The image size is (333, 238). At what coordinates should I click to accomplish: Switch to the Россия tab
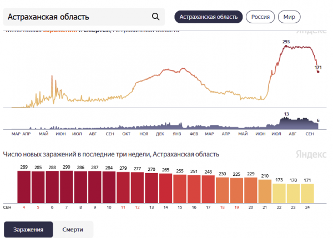pyautogui.click(x=260, y=17)
